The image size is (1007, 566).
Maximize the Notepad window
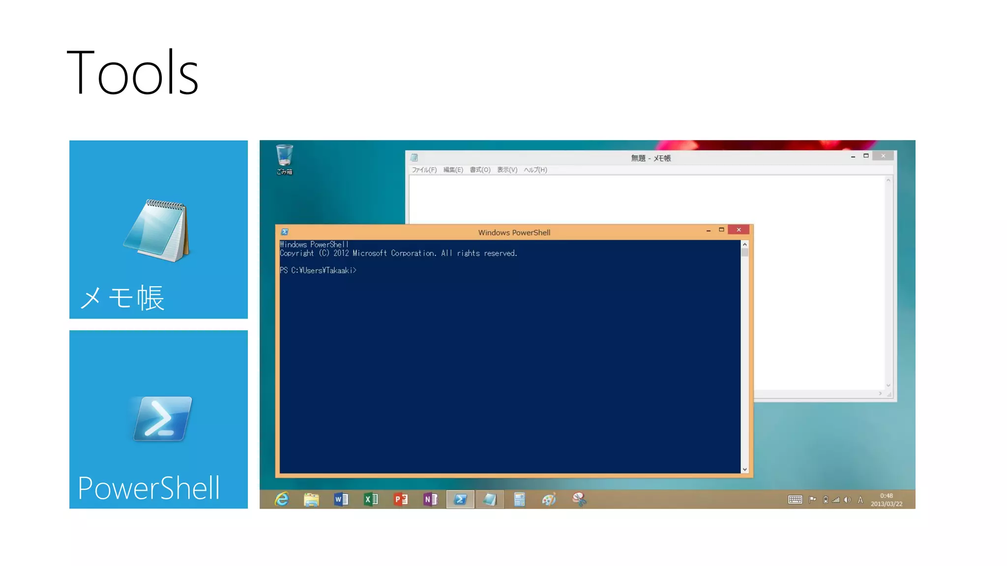[x=866, y=156]
